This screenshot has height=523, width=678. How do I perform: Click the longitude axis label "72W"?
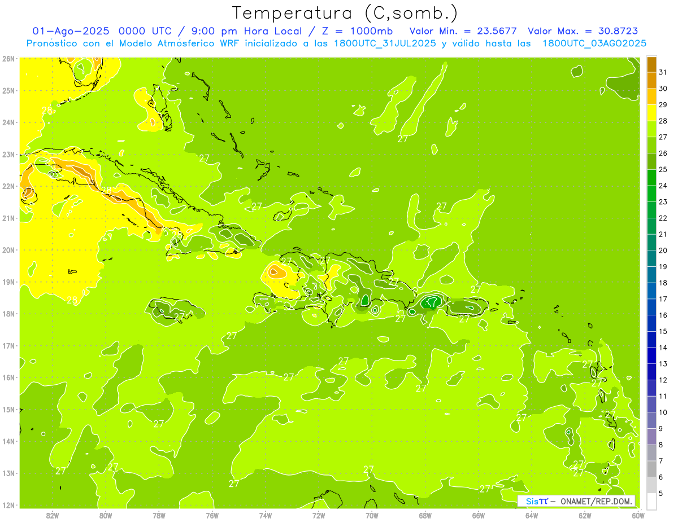[x=319, y=516]
